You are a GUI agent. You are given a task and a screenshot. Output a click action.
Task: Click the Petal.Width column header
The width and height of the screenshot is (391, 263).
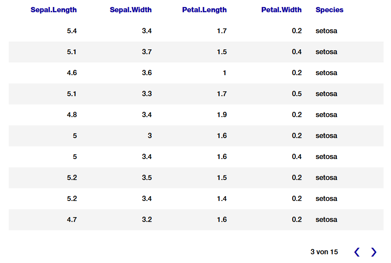tap(281, 10)
